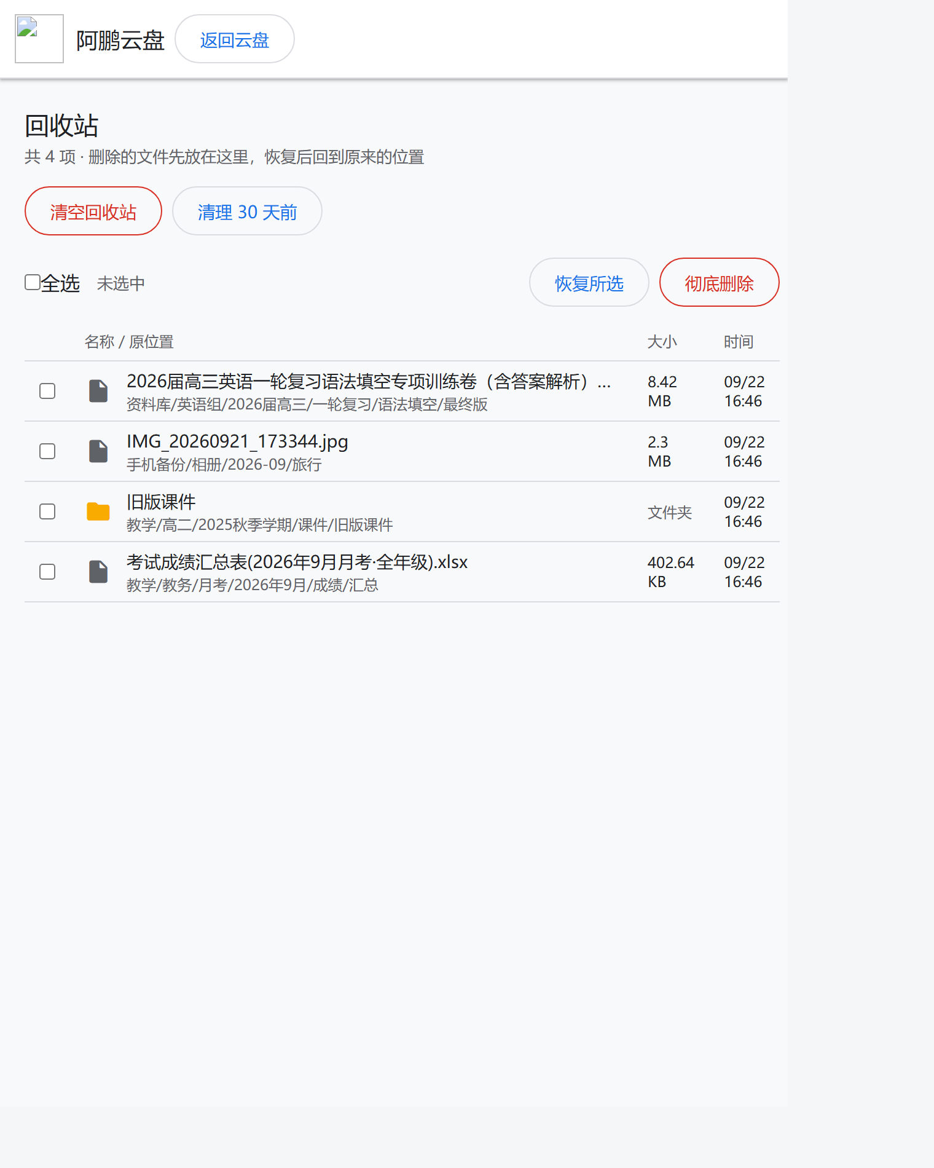Viewport: 934px width, 1168px height.
Task: Click the 未选中 status text
Action: 121,283
